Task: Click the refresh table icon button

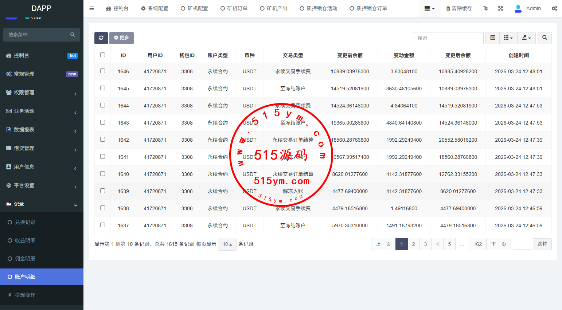Action: click(101, 38)
